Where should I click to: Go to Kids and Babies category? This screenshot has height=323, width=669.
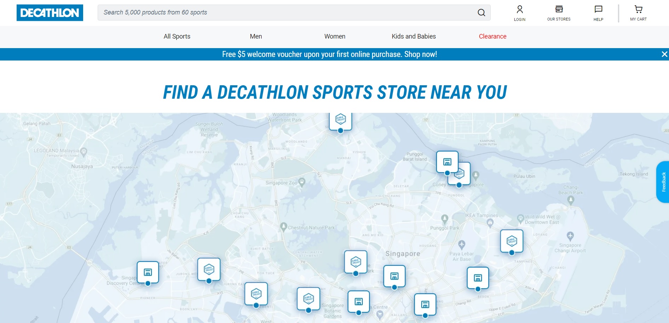414,36
